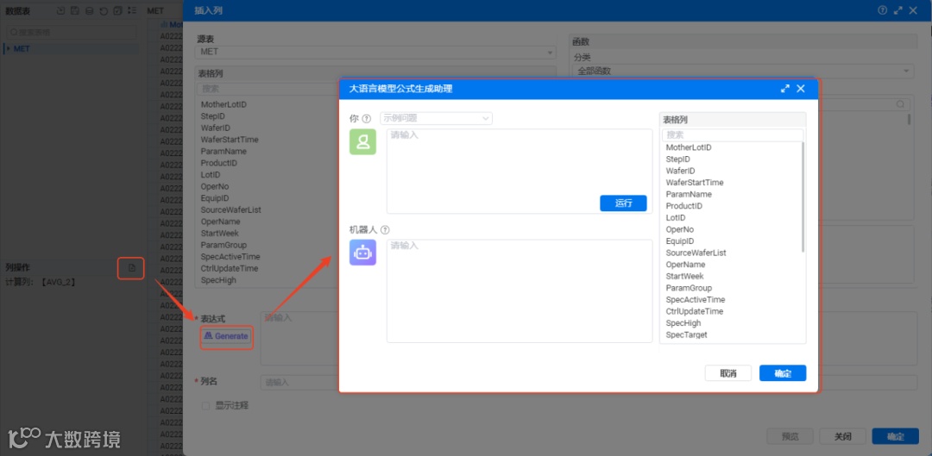The width and height of the screenshot is (932, 456).
Task: Select SpecActiveTime in assistant column list
Action: click(695, 300)
